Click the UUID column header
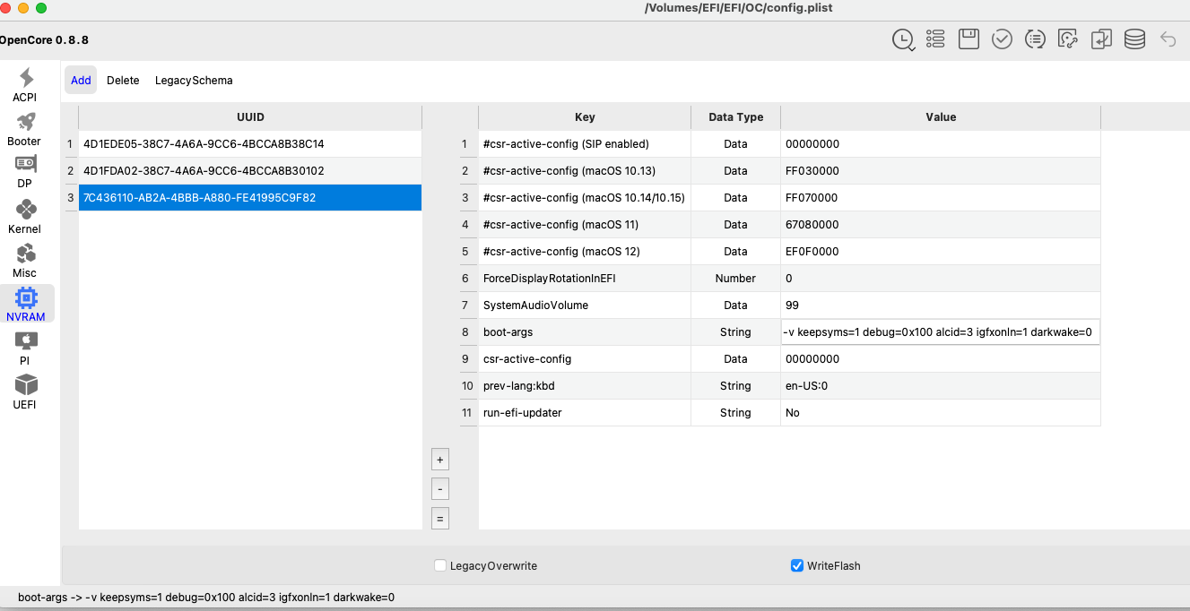 [250, 116]
